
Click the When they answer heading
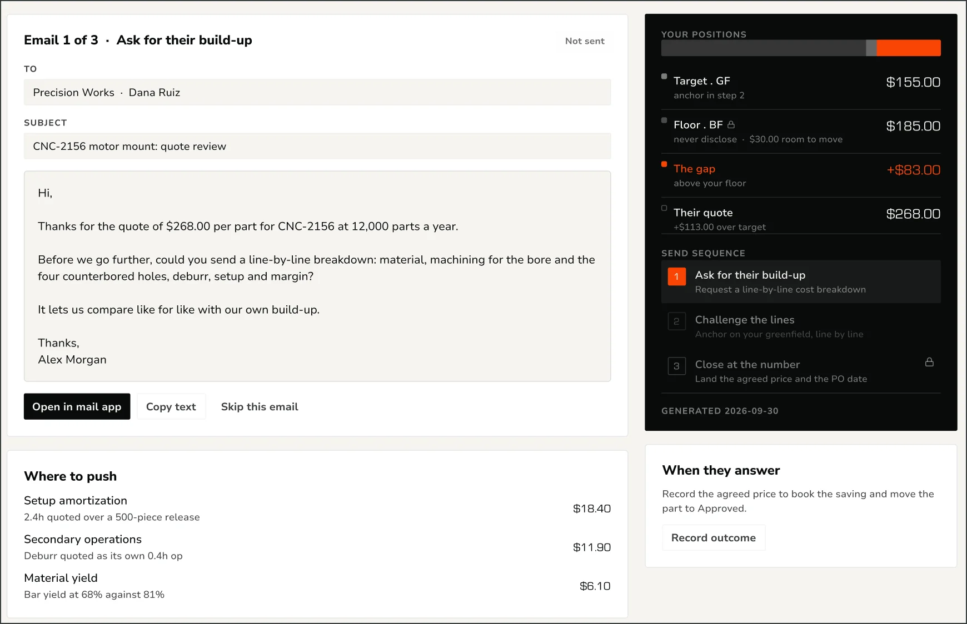pos(721,470)
